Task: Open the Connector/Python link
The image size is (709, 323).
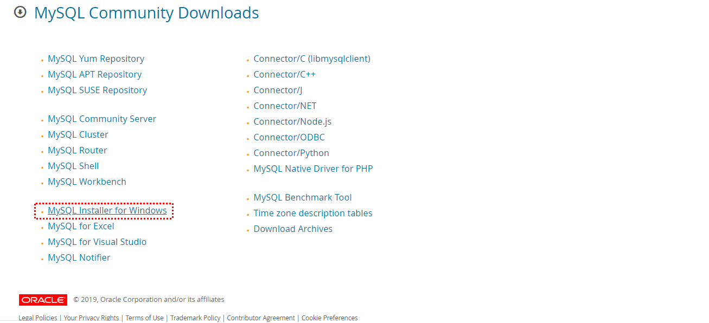Action: (291, 153)
